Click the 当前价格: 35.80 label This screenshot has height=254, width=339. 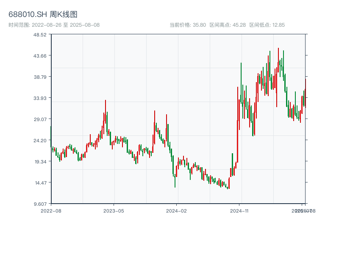point(188,25)
